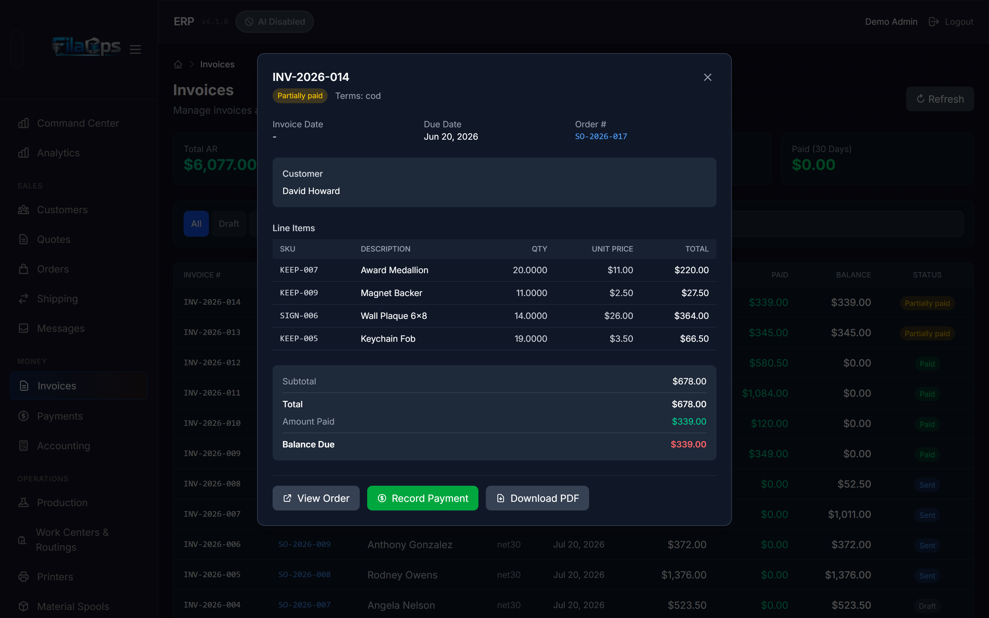Click the Accounting calculator icon

tap(24, 446)
